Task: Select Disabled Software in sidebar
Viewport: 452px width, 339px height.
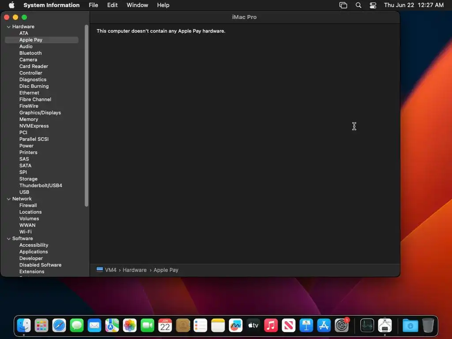Action: tap(40, 265)
